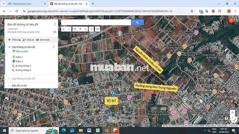Viewport: 239px width, 134px height.
Task: Click the blue Điểm 2 marker on map
Action: click(113, 94)
